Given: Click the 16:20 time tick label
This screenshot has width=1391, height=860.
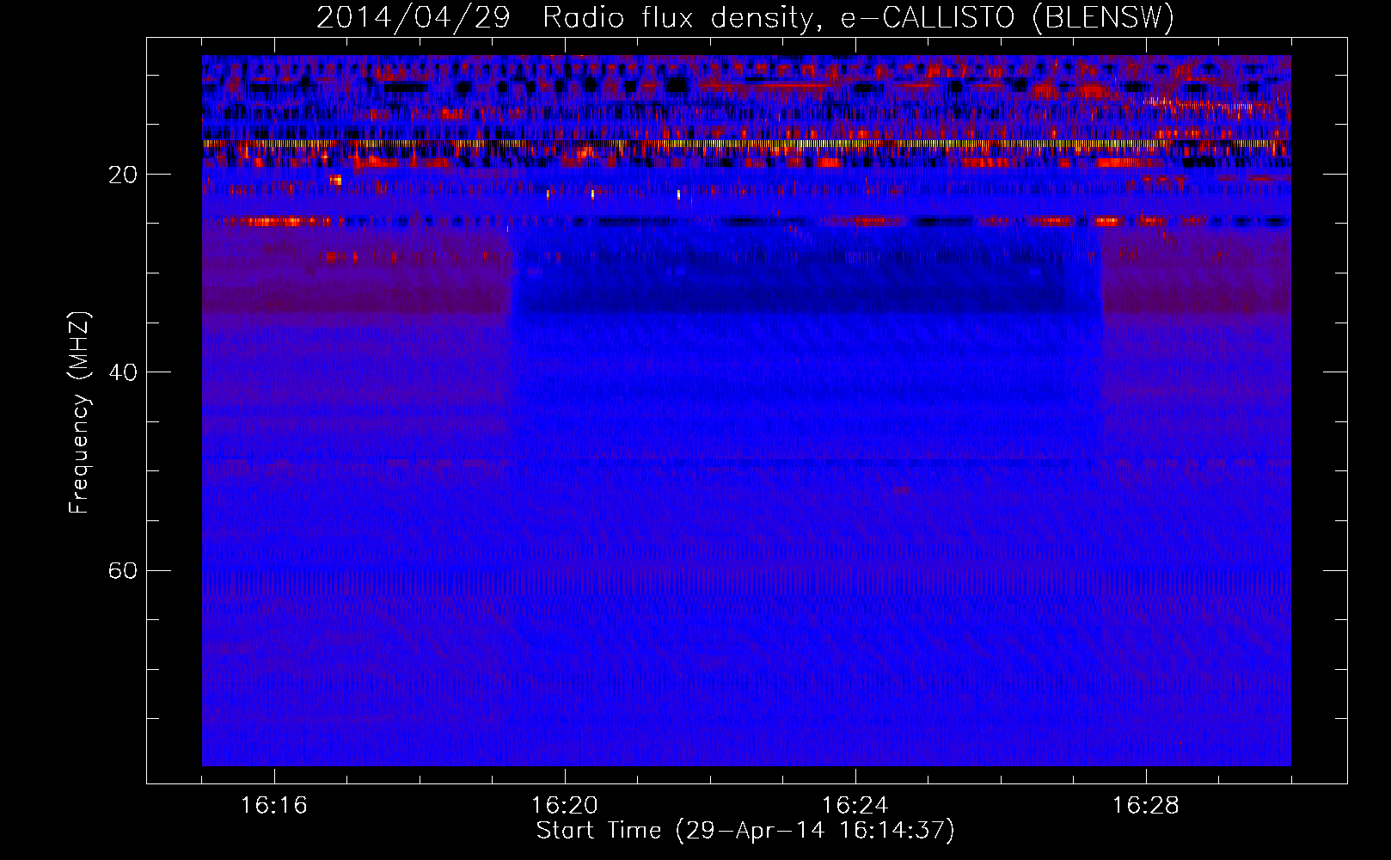Looking at the screenshot, I should (x=565, y=806).
